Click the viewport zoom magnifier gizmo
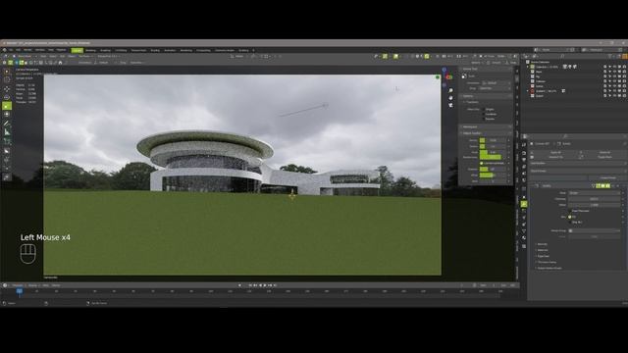 [450, 91]
